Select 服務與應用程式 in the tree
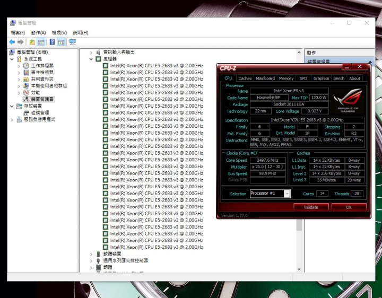This screenshot has width=382, height=298. coord(39,119)
